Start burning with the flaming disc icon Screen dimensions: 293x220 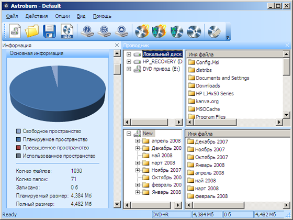142,31
